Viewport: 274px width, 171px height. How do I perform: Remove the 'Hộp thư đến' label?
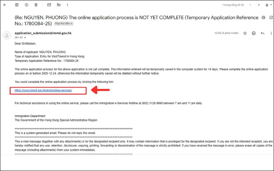coord(72,24)
